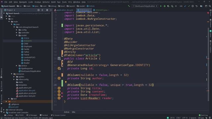Commit changes with green Git checkmark
This screenshot has height=119, width=212.
click(189, 6)
